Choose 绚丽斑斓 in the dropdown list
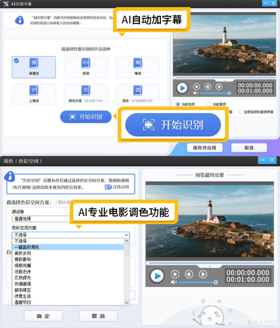Viewport: 280px width, 328px height. point(68,266)
